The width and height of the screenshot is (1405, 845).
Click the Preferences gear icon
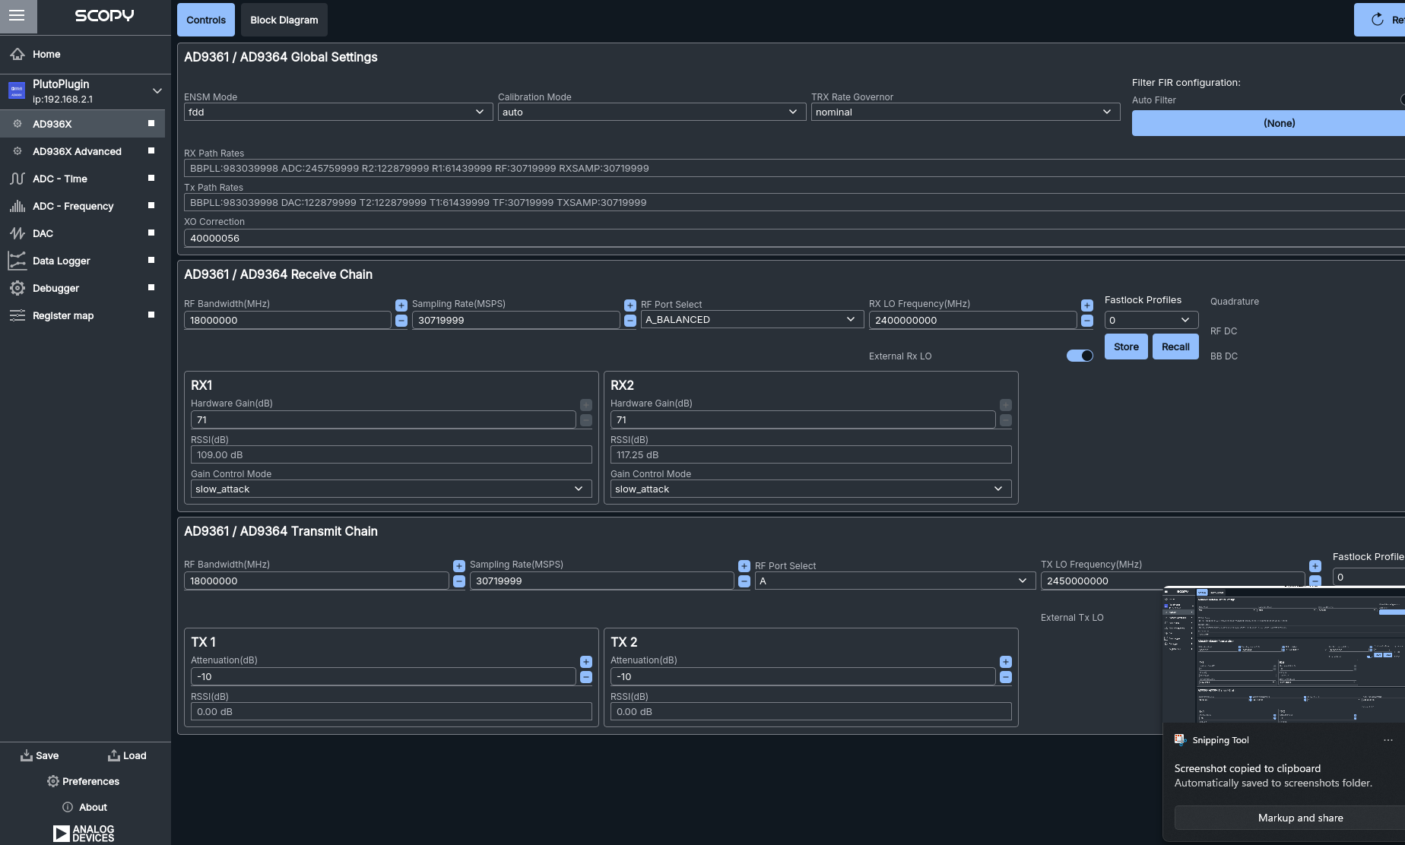click(52, 781)
